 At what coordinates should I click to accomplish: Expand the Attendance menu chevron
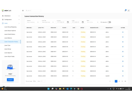tap(19, 16)
